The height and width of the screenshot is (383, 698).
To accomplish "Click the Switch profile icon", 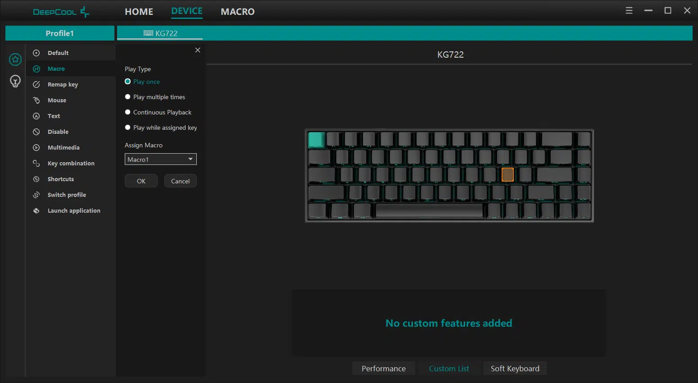I will point(36,195).
